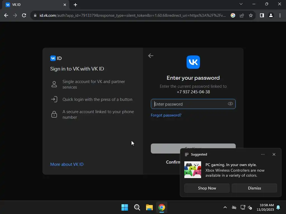Open the clock showing 10:58 AM

pyautogui.click(x=265, y=207)
